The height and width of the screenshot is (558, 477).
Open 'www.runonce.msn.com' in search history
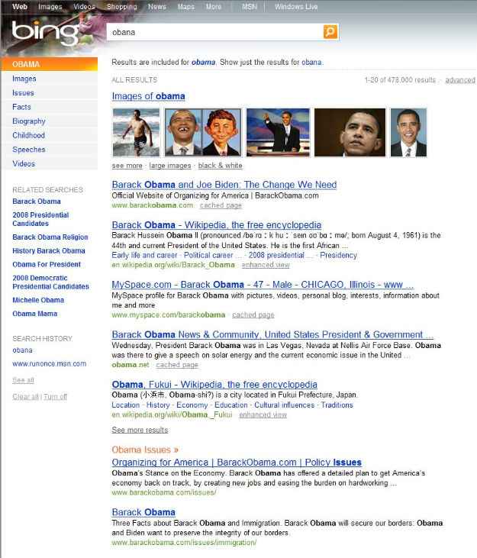point(49,363)
